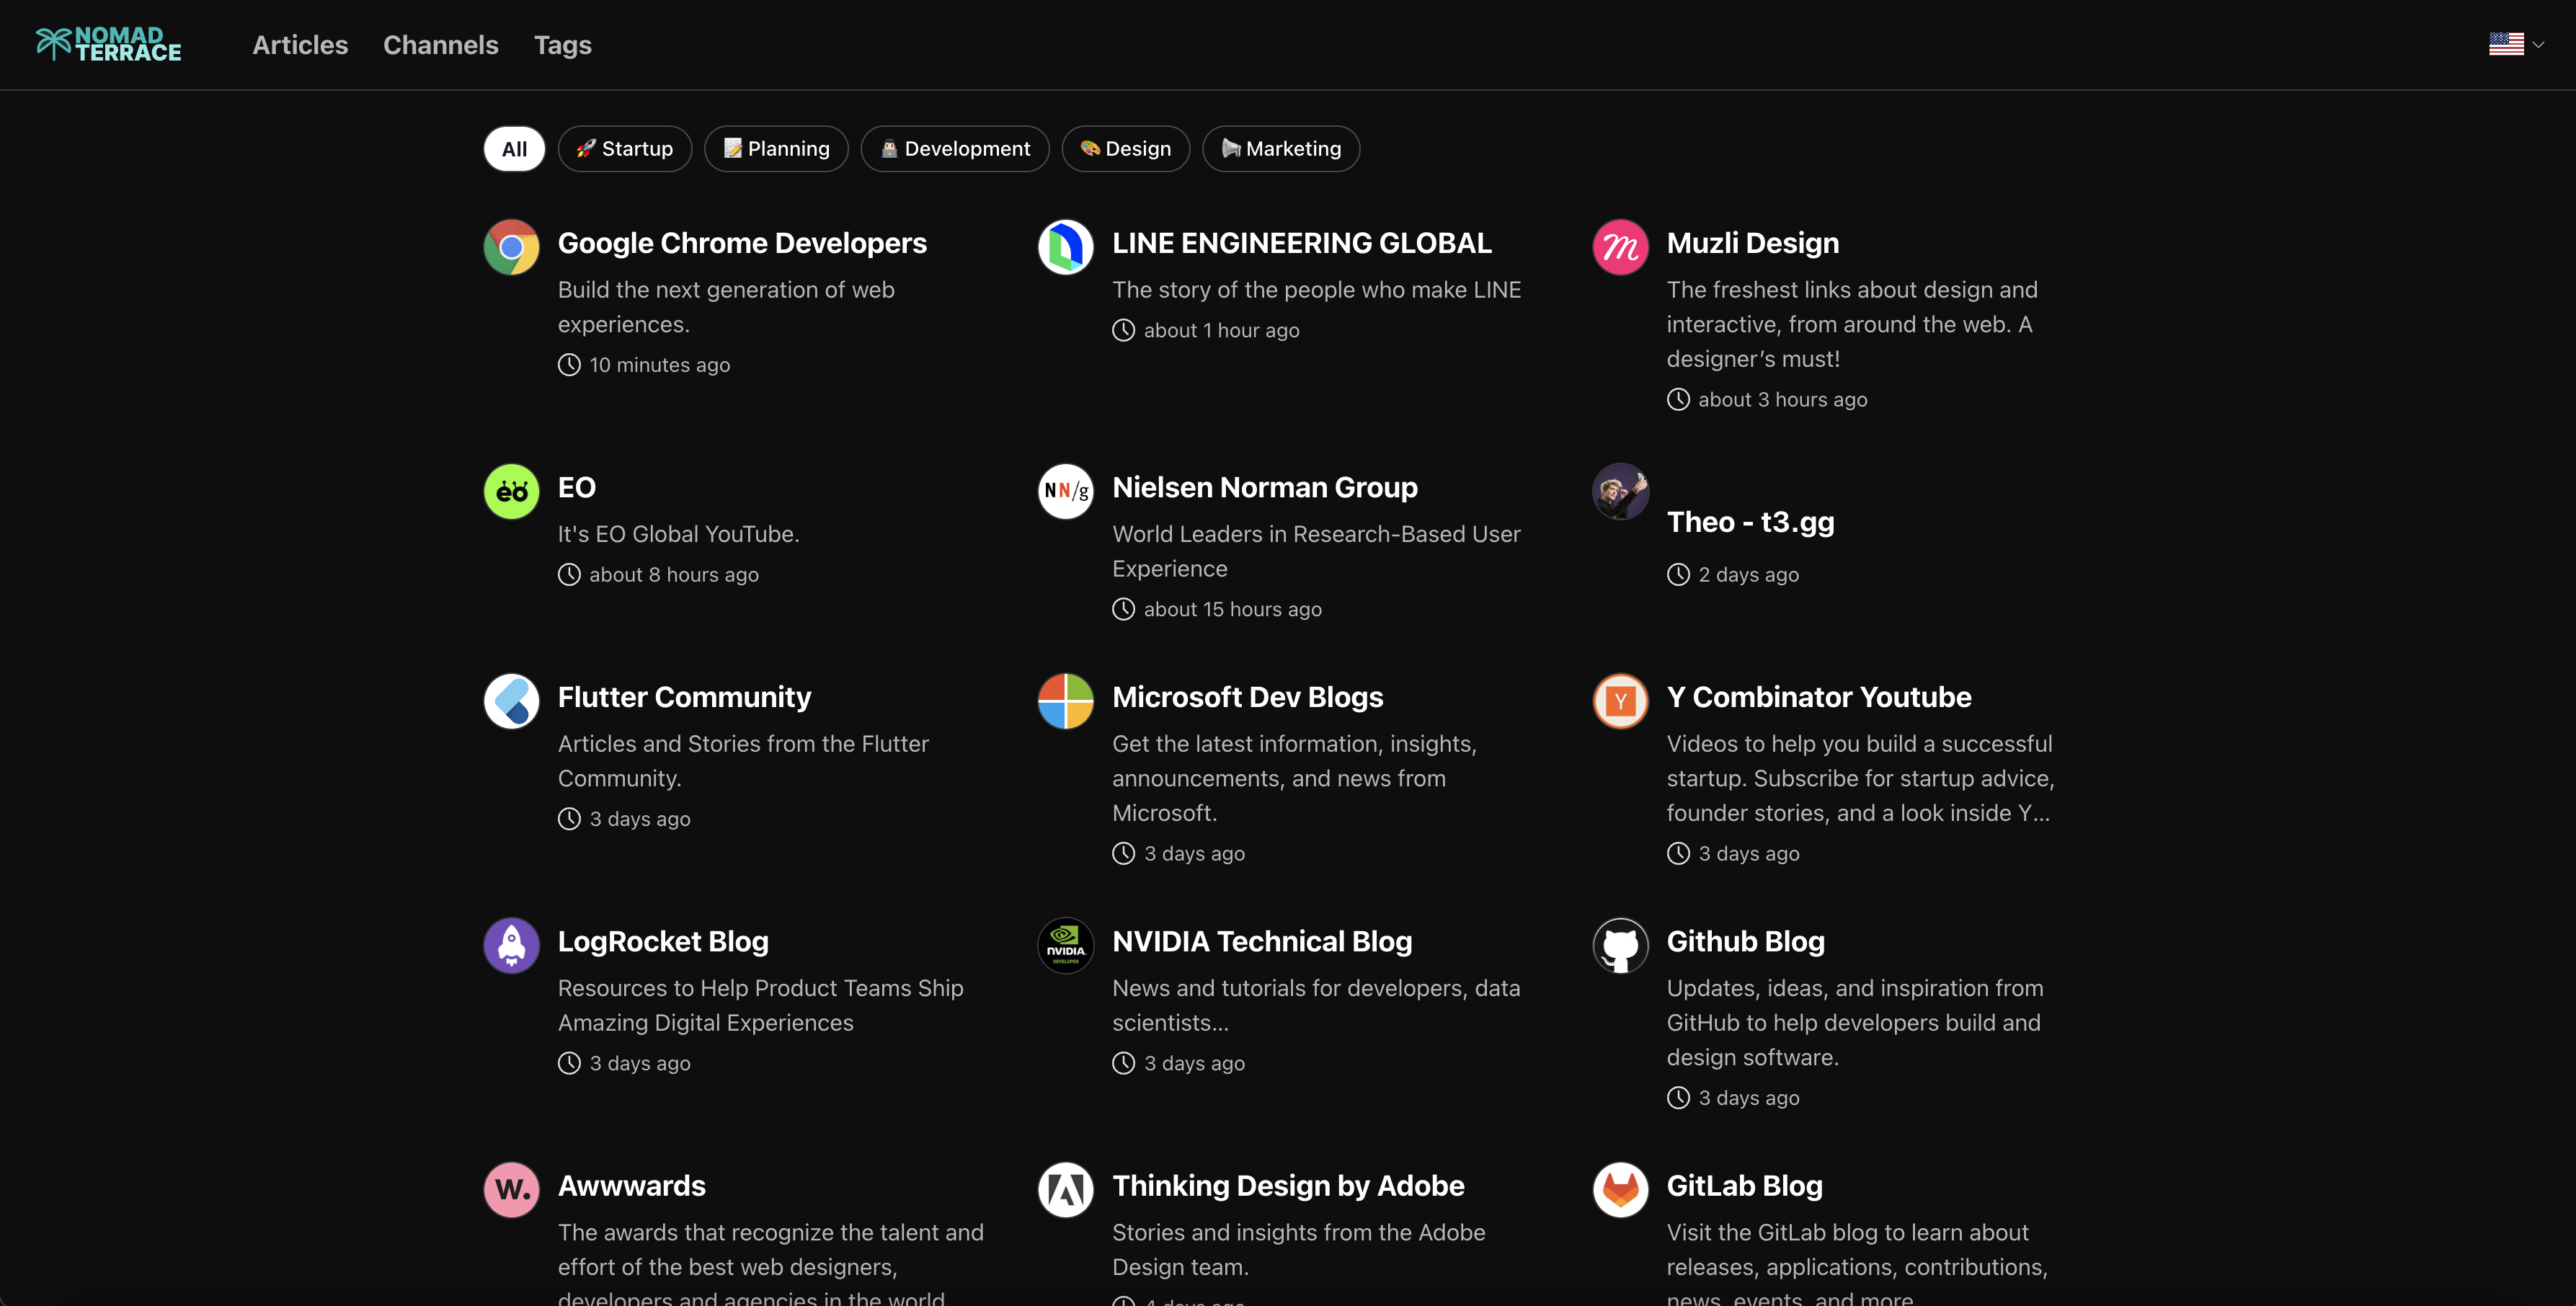
Task: Click the Thinking Design by Adobe logo
Action: pos(1066,1189)
